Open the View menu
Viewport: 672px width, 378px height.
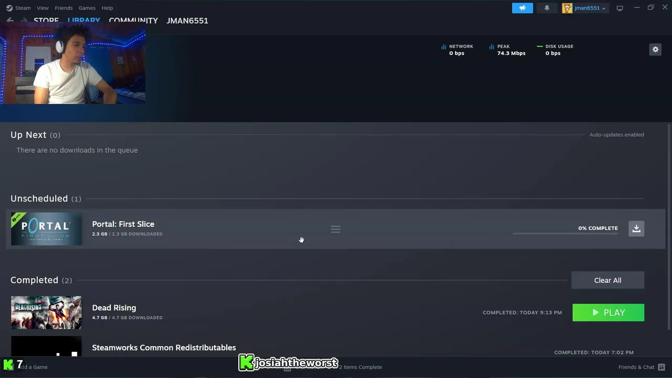click(43, 8)
